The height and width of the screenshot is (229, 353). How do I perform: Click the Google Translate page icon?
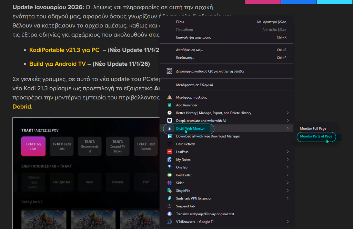pos(170,97)
